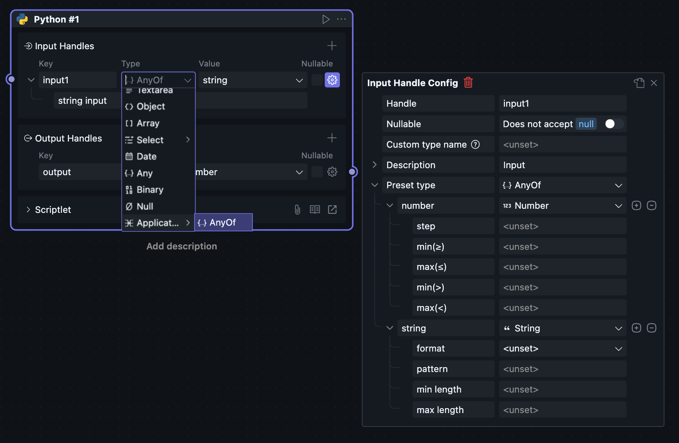Remove the number type from AnyOf
Image resolution: width=679 pixels, height=443 pixels.
[x=651, y=206]
